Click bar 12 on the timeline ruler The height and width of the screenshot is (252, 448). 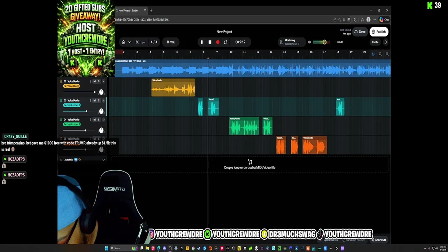coord(258,52)
